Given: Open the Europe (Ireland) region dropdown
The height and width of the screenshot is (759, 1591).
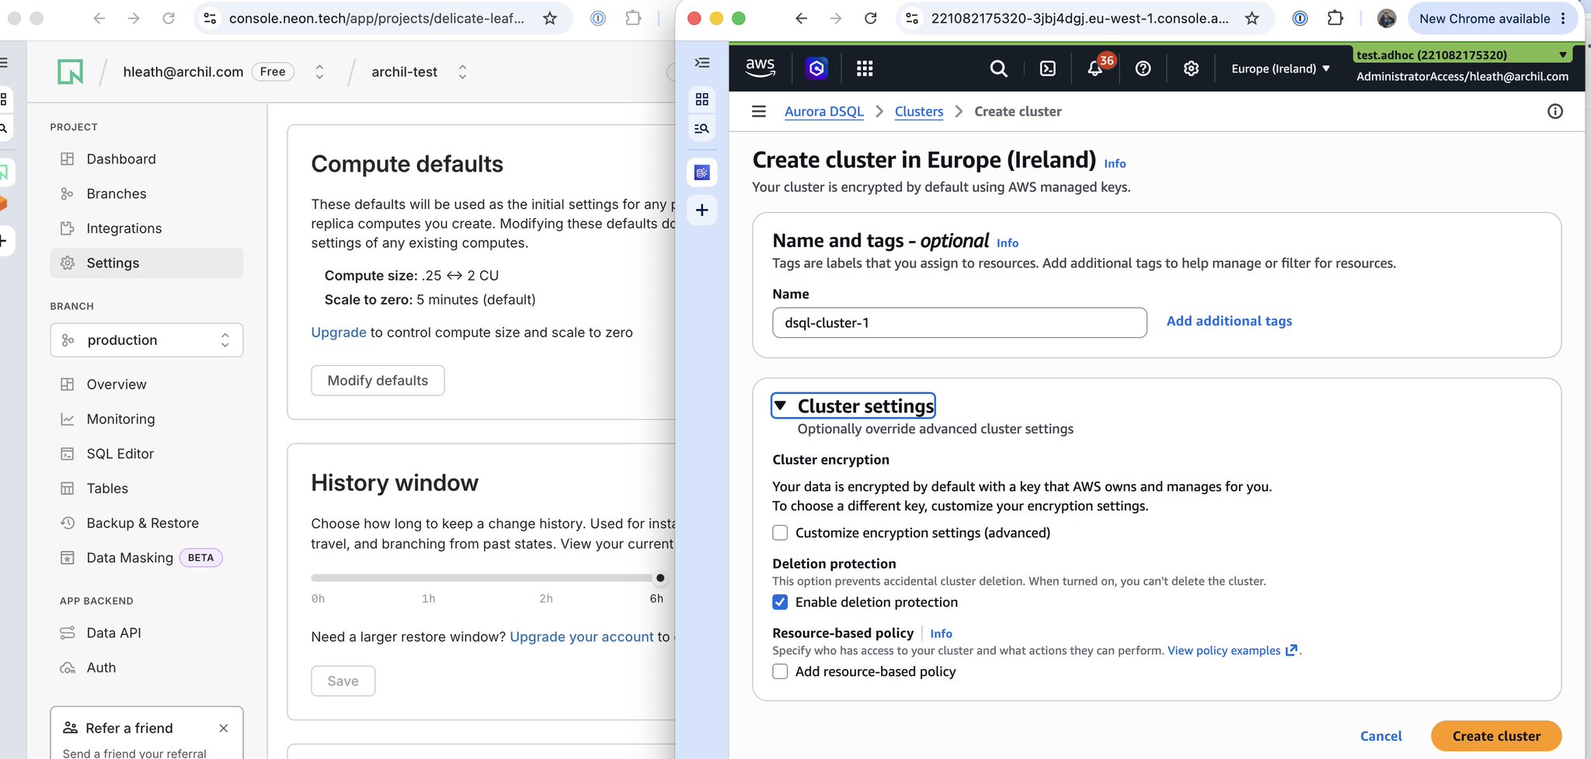Looking at the screenshot, I should pos(1280,68).
